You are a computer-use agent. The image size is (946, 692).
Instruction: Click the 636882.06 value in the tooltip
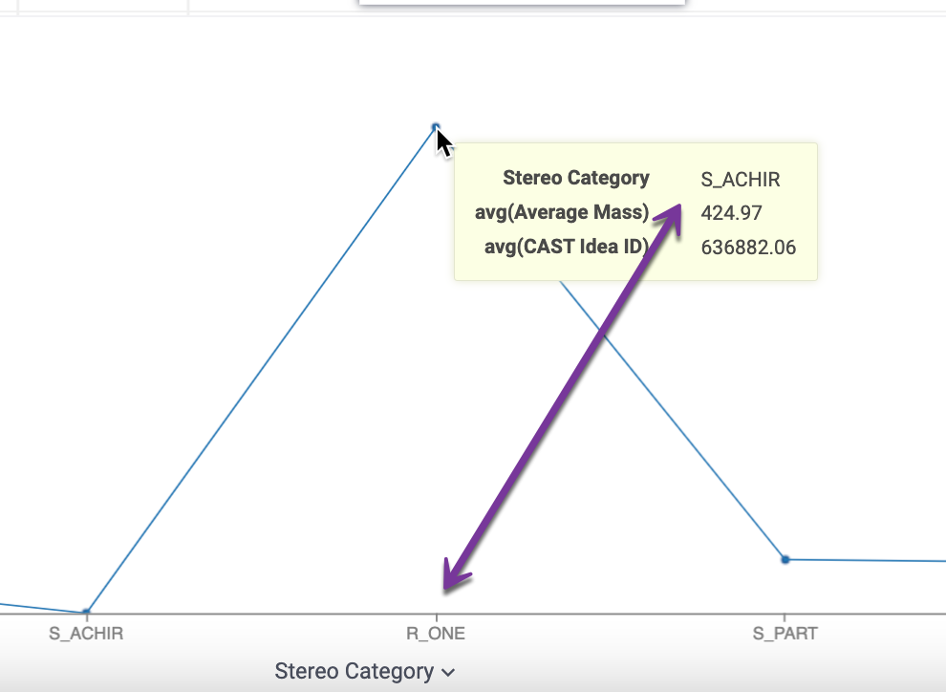tap(750, 247)
